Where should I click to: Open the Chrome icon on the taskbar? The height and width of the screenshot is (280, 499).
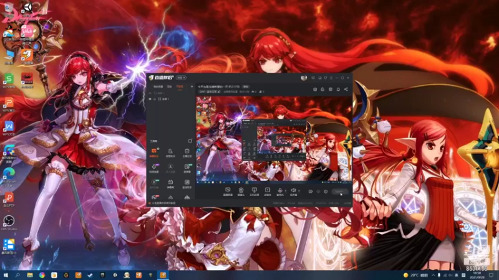tap(42, 275)
